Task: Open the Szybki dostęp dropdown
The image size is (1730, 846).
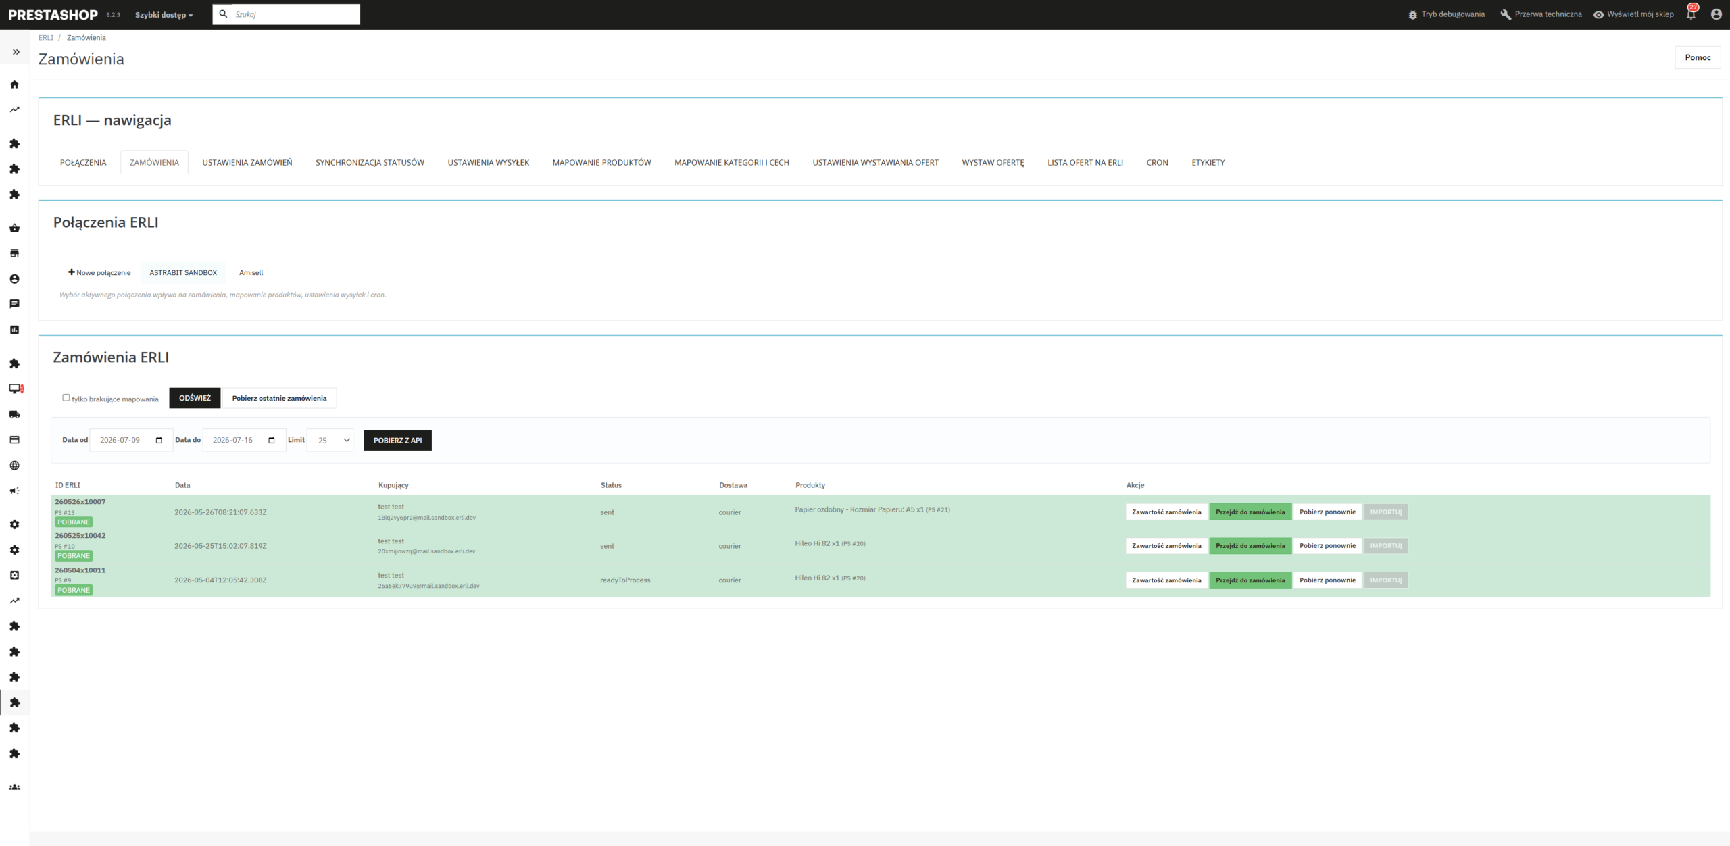Action: (164, 15)
